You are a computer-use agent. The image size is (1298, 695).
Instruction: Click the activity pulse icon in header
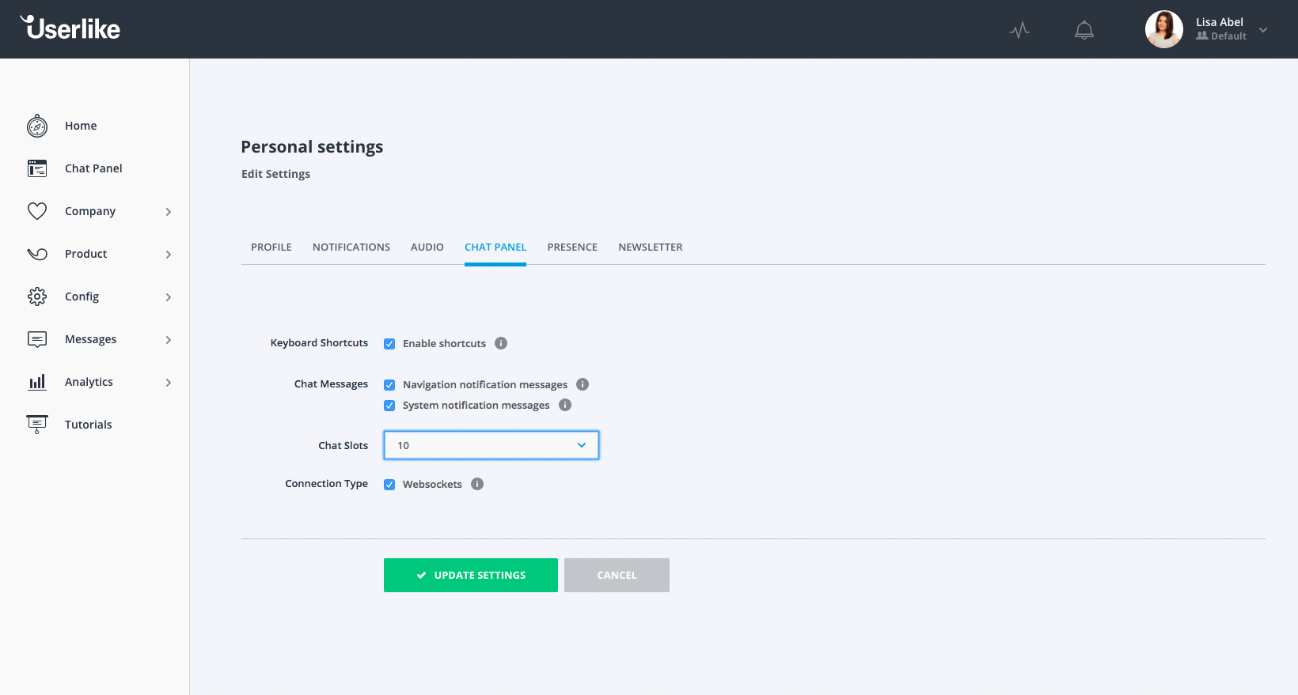1019,30
